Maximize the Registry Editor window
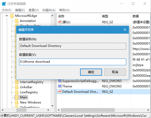Viewport: 151px width, 118px height. point(133,4)
